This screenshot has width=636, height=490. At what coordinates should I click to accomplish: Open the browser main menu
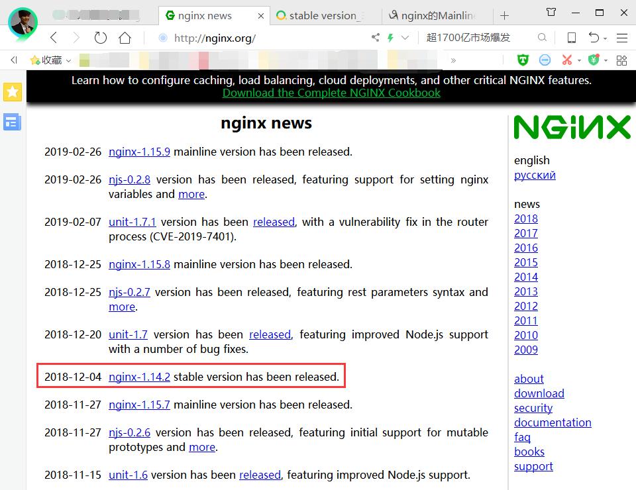622,38
